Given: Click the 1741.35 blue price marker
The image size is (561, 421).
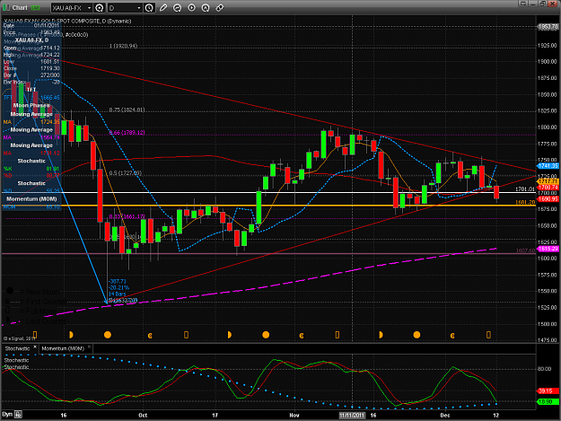Looking at the screenshot, I should [x=548, y=165].
